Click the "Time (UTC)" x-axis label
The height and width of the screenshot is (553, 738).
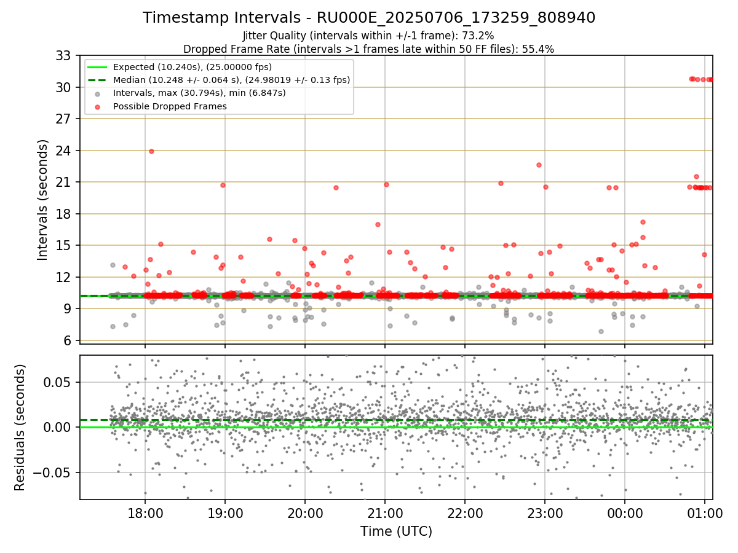pos(396,531)
